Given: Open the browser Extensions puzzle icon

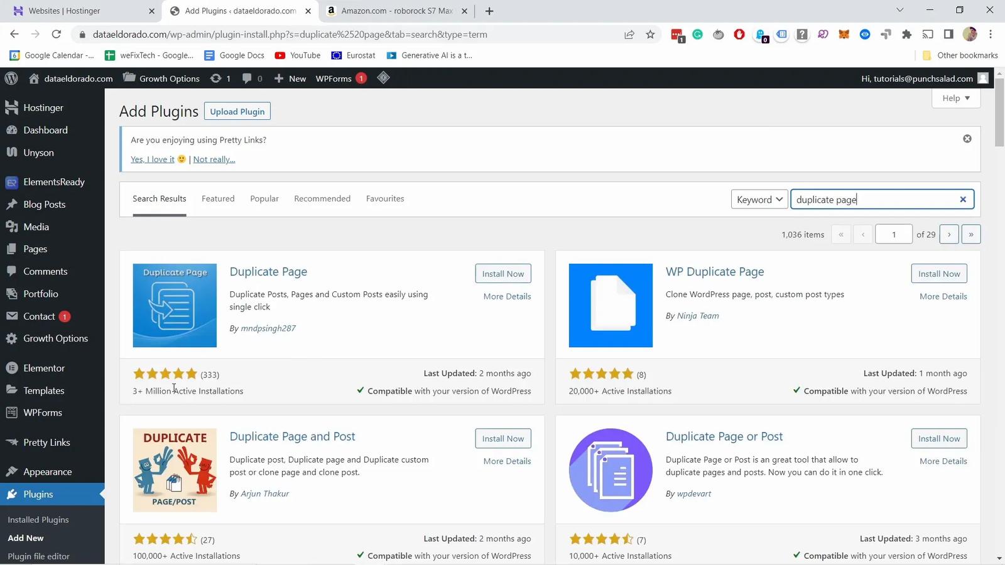Looking at the screenshot, I should (x=906, y=35).
